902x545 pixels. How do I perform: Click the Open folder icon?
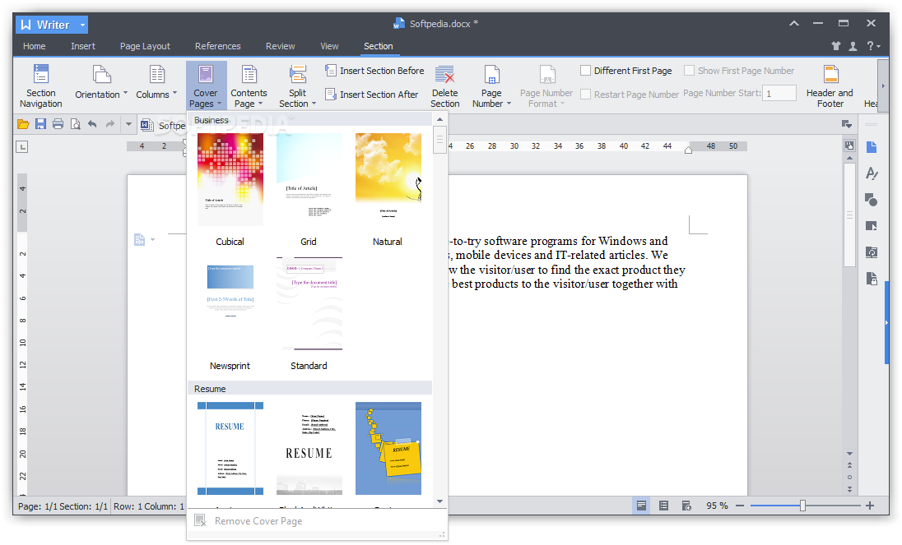click(23, 124)
